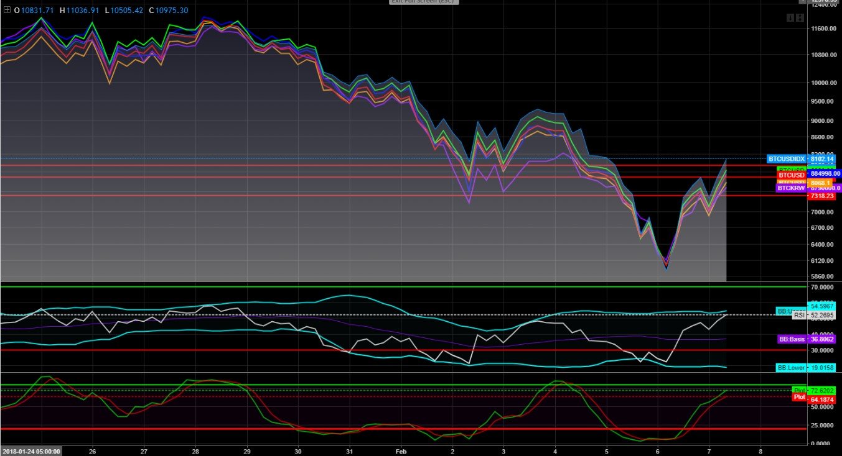Click the Exit Full Screen (ESC) button

pyautogui.click(x=424, y=2)
